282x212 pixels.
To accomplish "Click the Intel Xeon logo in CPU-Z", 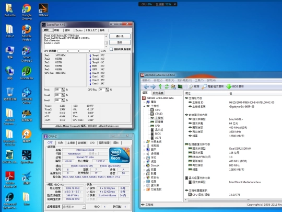I will (120, 155).
